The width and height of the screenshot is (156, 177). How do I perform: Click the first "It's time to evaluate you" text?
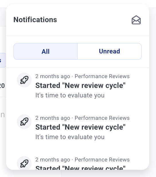(x=70, y=95)
